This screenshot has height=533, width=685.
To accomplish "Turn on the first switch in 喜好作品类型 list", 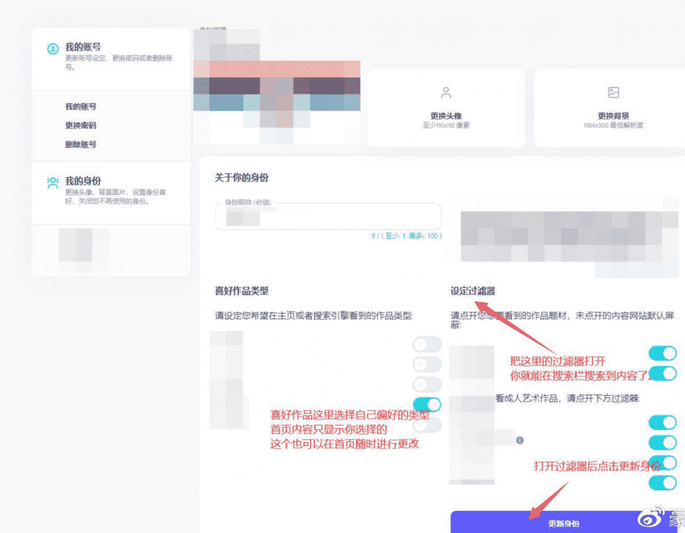I will tap(427, 344).
